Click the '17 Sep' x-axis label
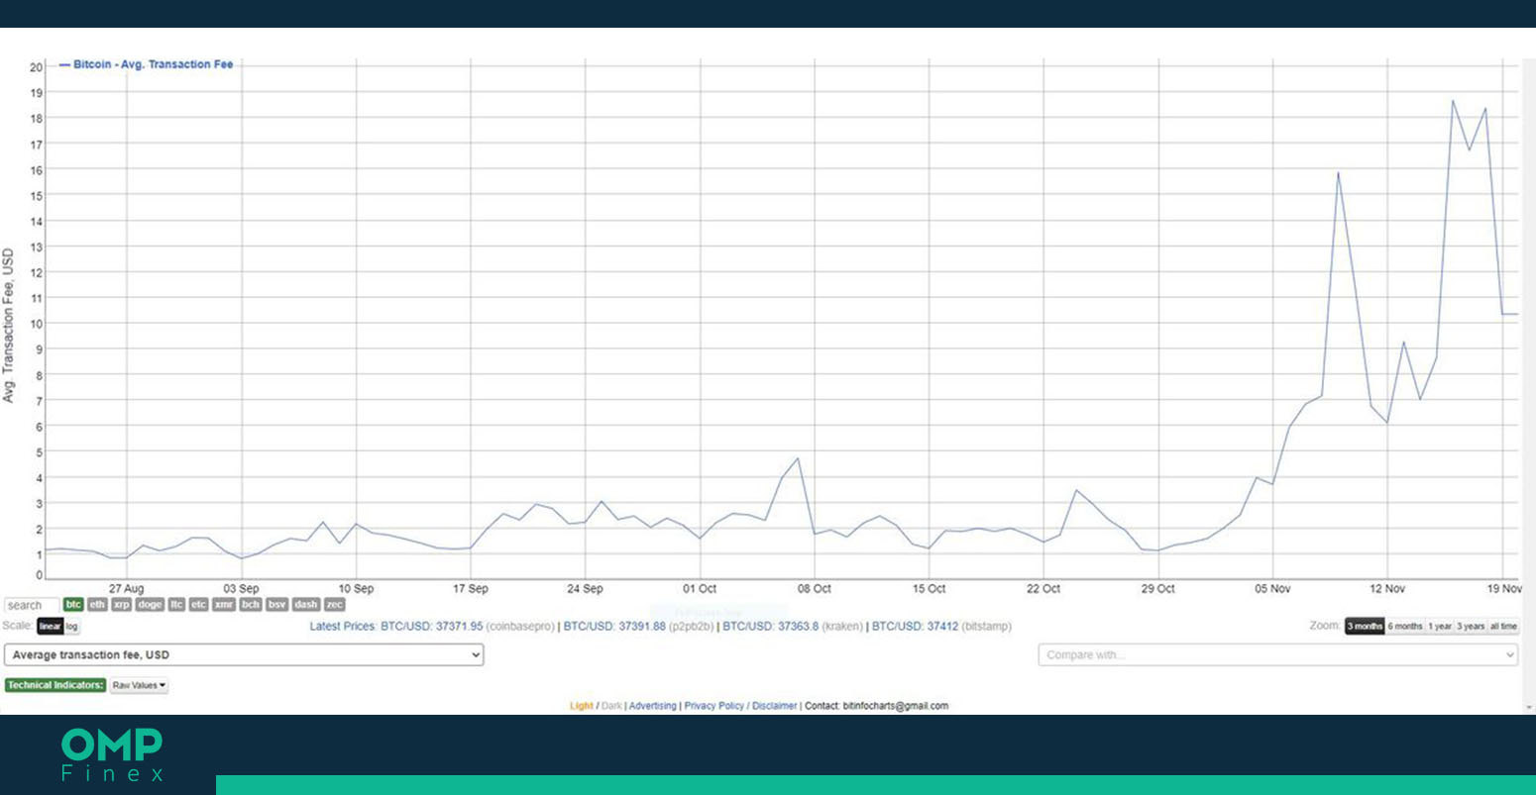Image resolution: width=1536 pixels, height=795 pixels. coord(470,588)
